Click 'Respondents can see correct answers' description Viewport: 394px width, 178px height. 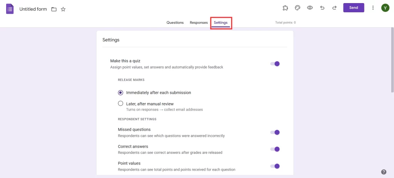tap(170, 152)
